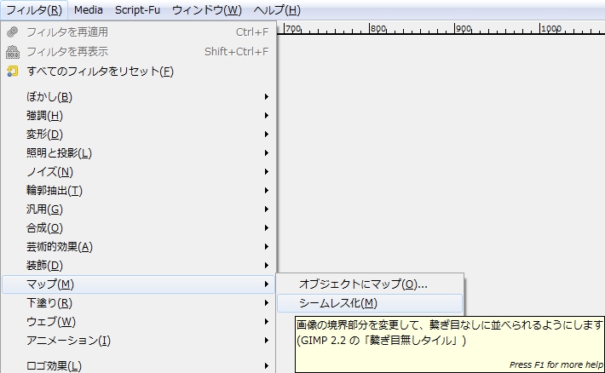
Task: Open the ロゴ効果(L) submenu
Action: tap(138, 365)
